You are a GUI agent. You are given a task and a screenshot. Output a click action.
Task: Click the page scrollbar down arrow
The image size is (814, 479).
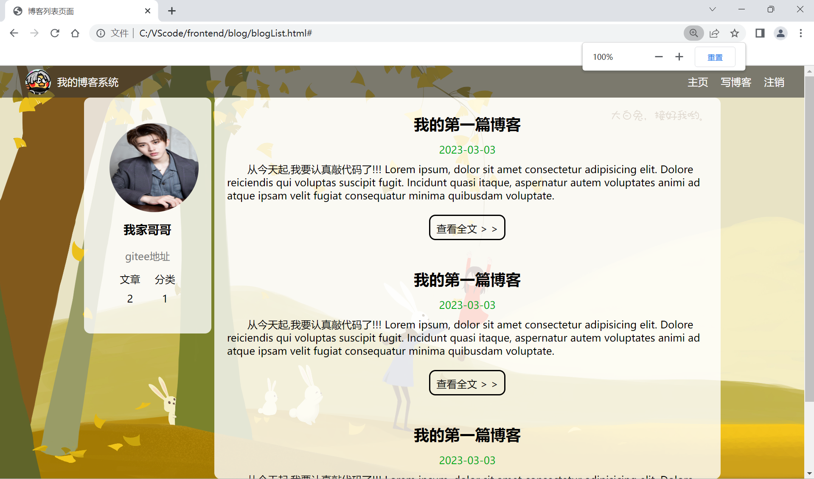click(x=809, y=473)
